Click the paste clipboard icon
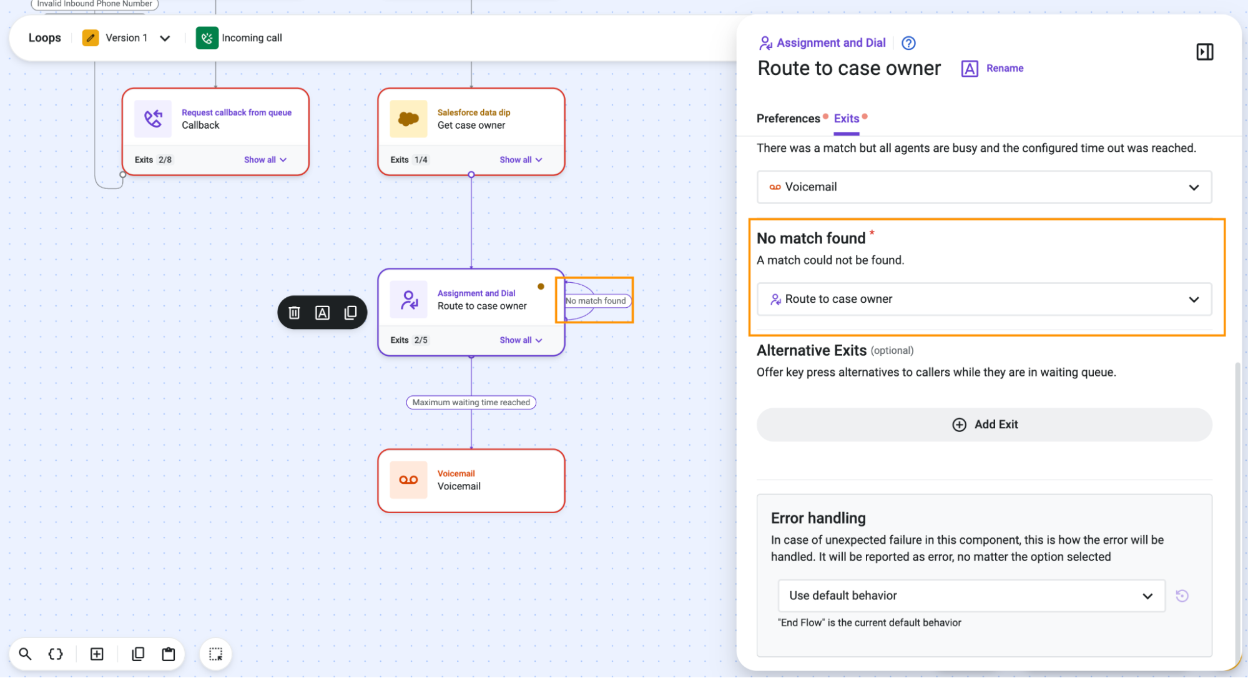This screenshot has height=678, width=1248. 169,654
